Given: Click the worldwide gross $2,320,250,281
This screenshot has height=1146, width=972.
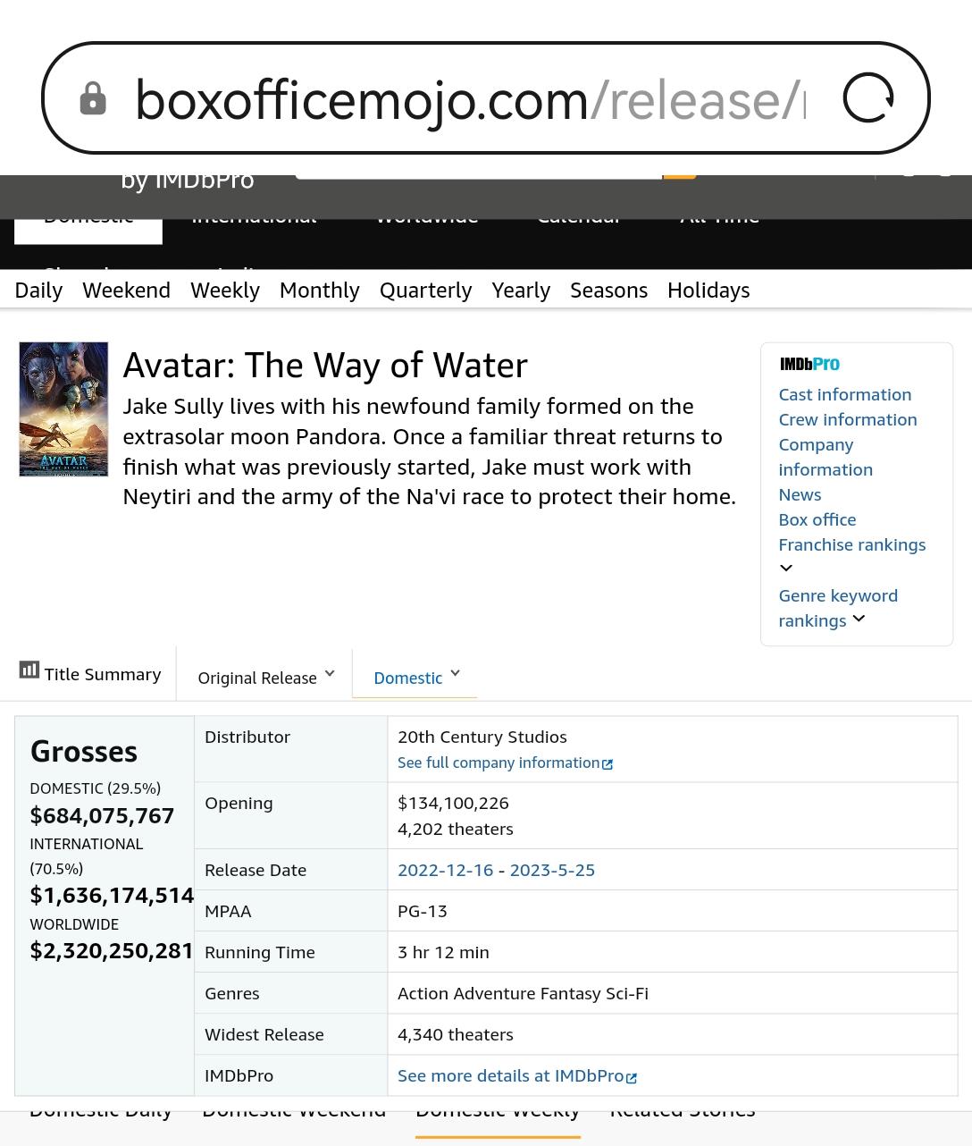Looking at the screenshot, I should tap(112, 950).
